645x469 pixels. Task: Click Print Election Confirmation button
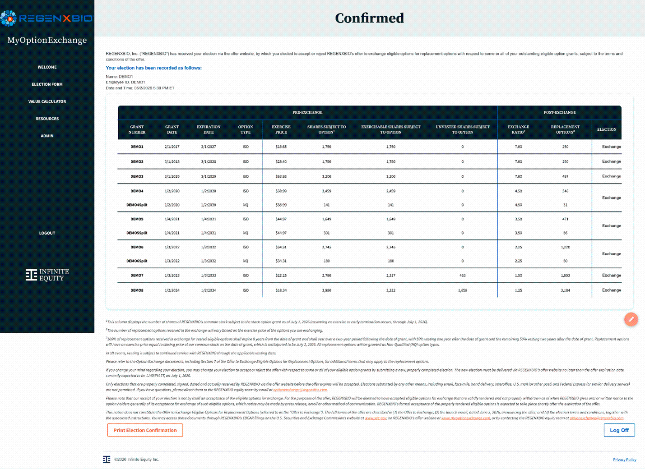click(145, 430)
